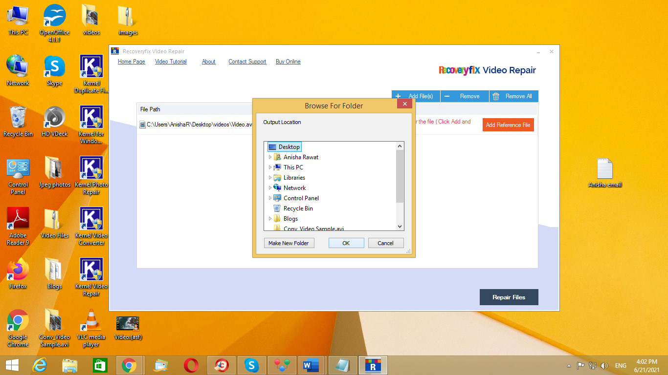Select the Skype shortcut on the desktop
668x375 pixels.
55,71
